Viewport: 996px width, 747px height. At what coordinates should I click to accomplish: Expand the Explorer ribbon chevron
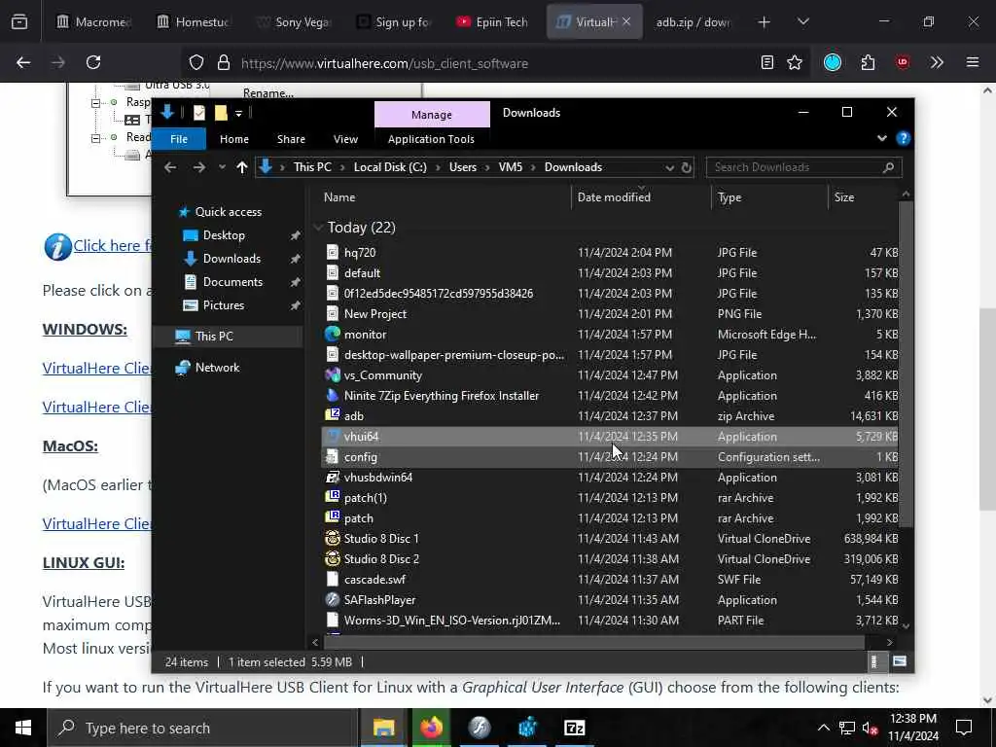(x=881, y=138)
